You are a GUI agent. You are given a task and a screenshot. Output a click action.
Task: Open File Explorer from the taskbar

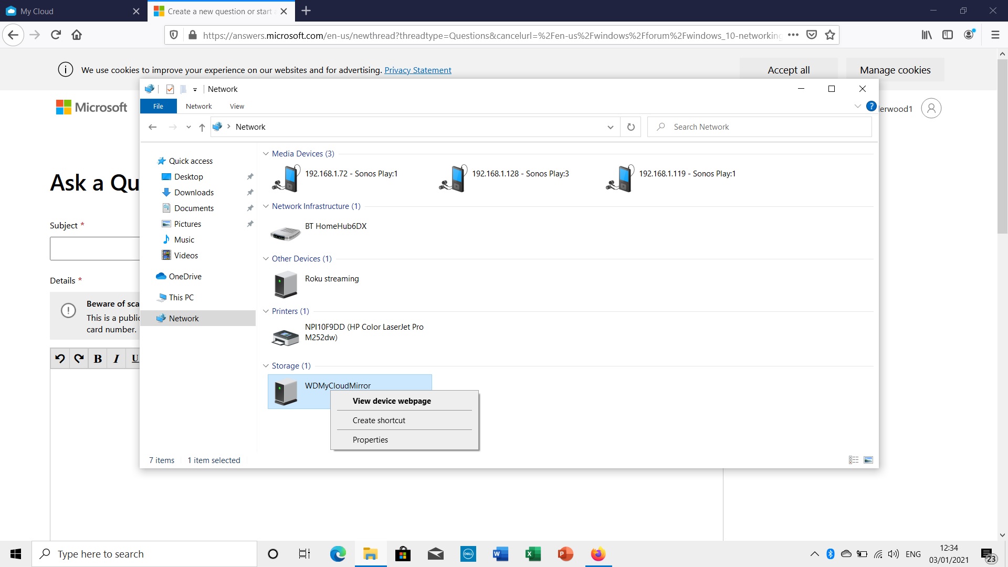pyautogui.click(x=370, y=554)
